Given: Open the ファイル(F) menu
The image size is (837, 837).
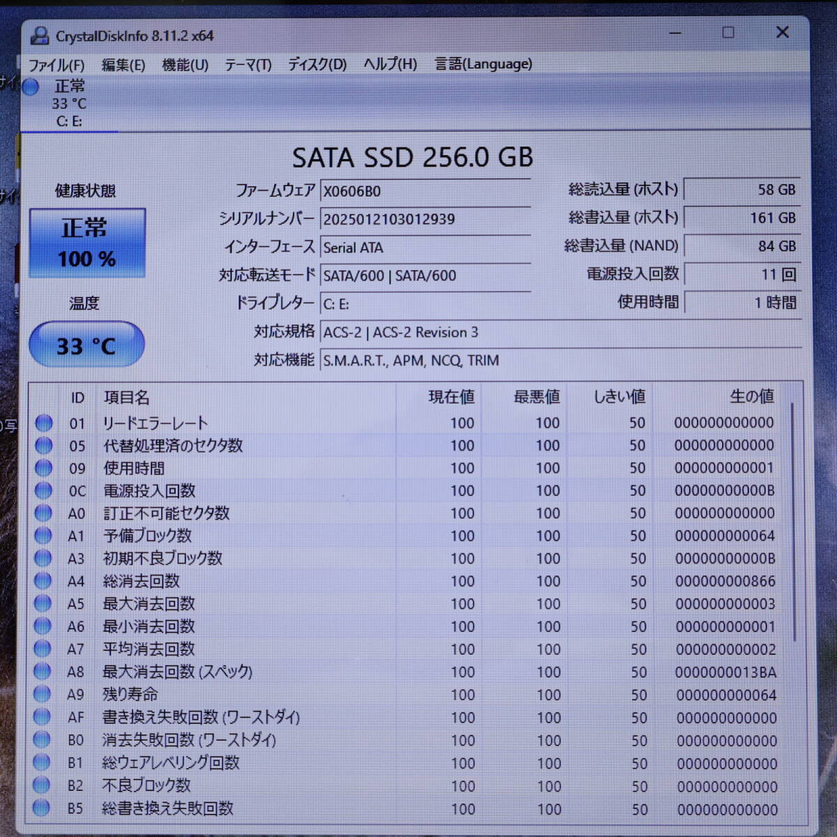Looking at the screenshot, I should [x=56, y=66].
